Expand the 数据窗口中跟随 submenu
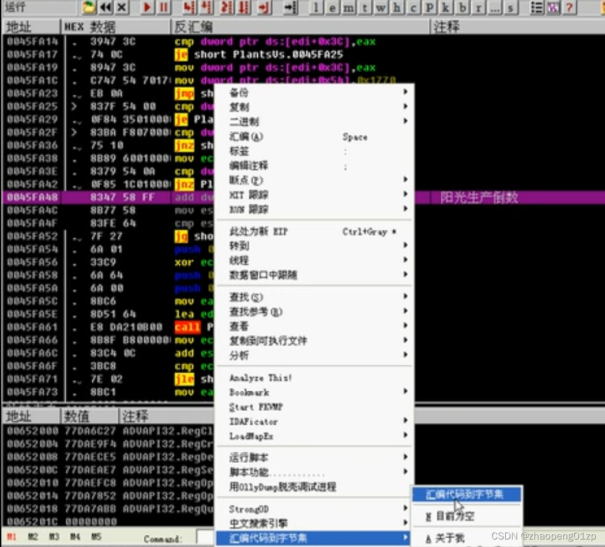This screenshot has width=605, height=547. point(314,275)
